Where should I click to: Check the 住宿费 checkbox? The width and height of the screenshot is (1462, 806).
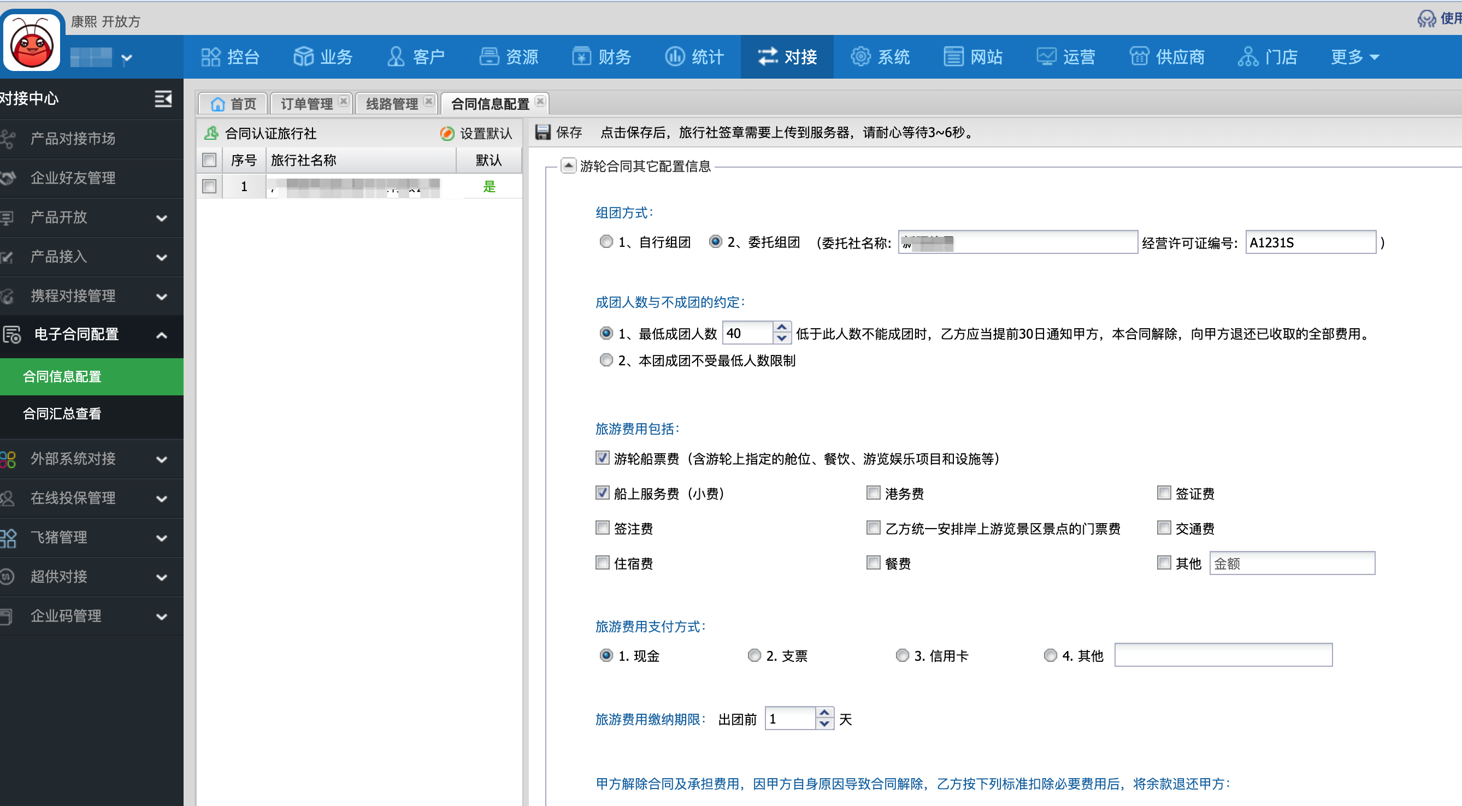[x=602, y=562]
